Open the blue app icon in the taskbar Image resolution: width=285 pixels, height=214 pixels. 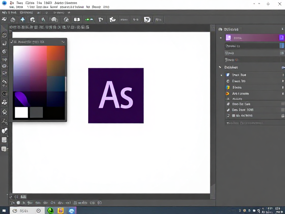71,210
